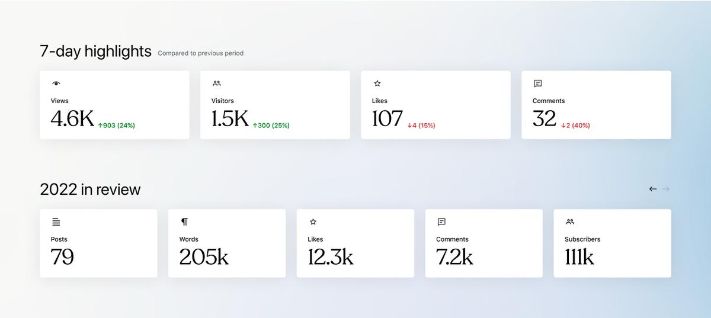Screen dimensions: 711x318
Task: Click the people icon in Visitors card
Action: click(x=217, y=83)
